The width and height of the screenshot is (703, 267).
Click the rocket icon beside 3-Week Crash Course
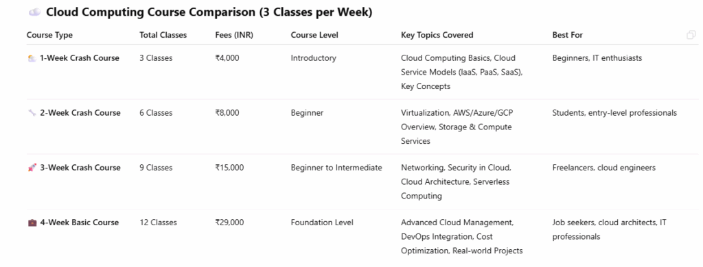(x=32, y=168)
